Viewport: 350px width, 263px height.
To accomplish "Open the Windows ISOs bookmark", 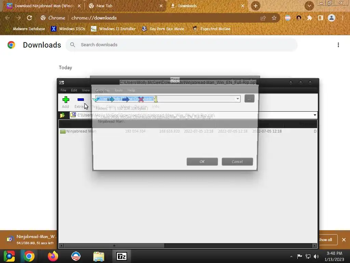I will (68, 29).
